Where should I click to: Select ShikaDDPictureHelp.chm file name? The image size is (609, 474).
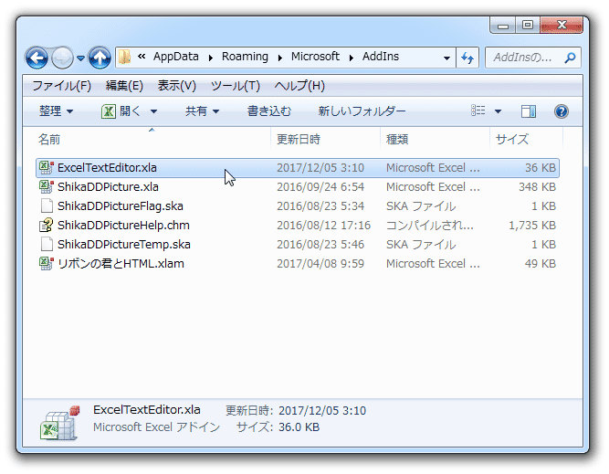pyautogui.click(x=123, y=226)
